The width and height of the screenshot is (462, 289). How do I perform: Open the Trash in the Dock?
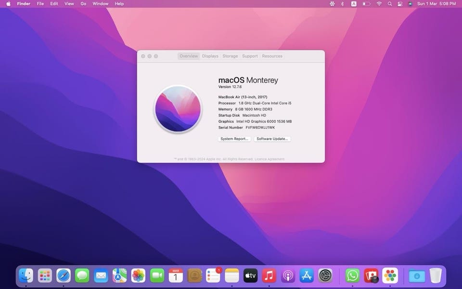(x=436, y=276)
